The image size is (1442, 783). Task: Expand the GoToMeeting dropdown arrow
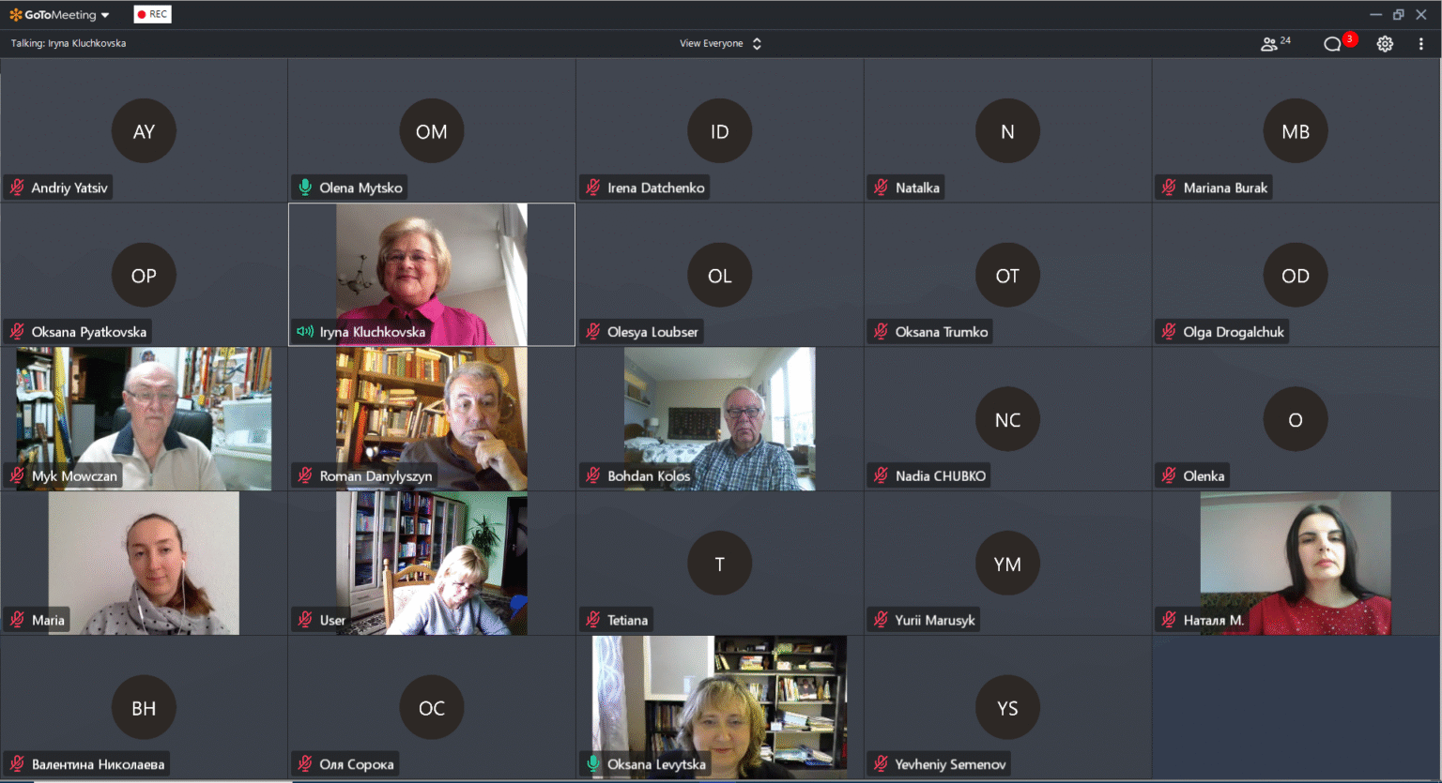[x=105, y=15]
